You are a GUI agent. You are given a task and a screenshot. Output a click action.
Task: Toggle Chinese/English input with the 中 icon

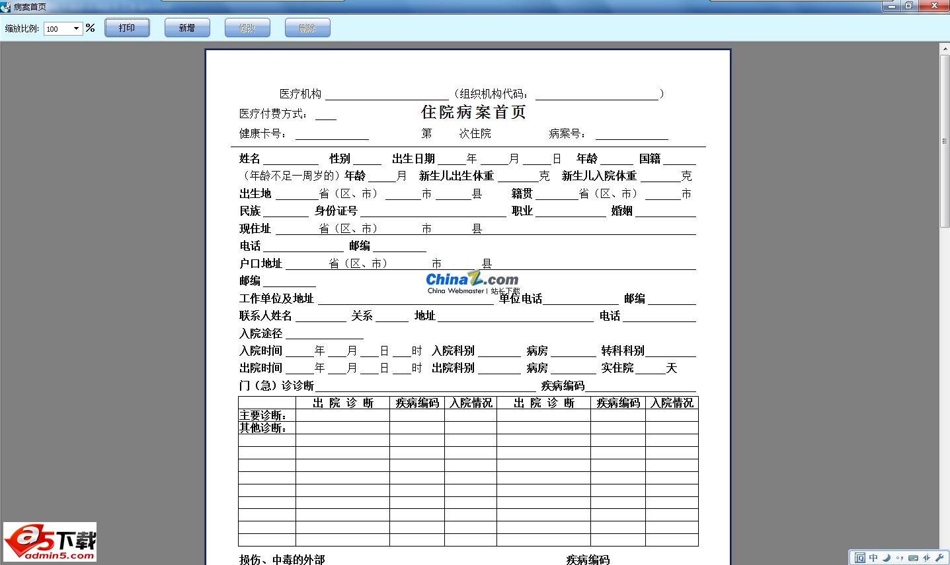(x=873, y=557)
